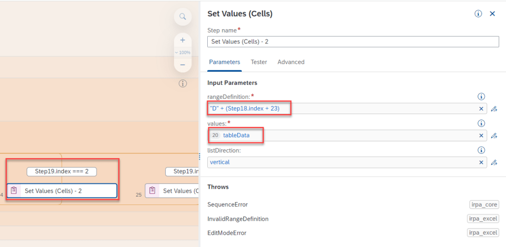Open expression editor for listDirection

coord(494,162)
